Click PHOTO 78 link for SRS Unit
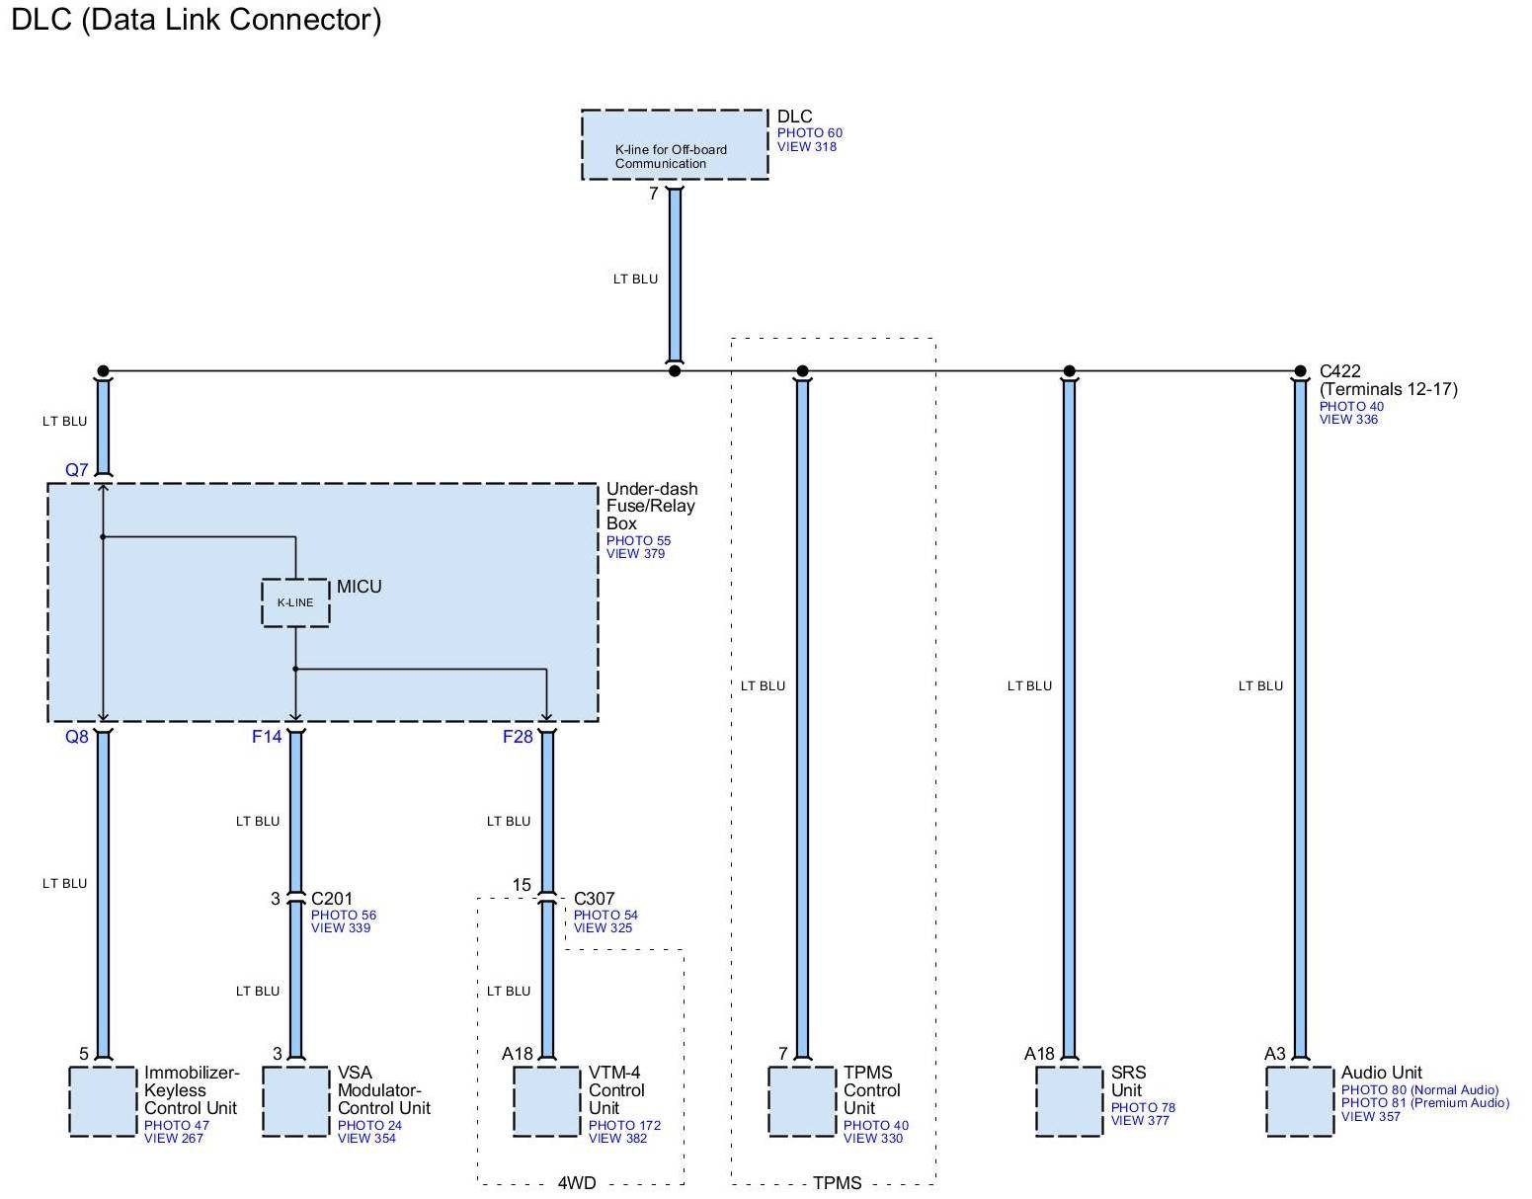Image resolution: width=1532 pixels, height=1199 pixels. pyautogui.click(x=1143, y=1108)
